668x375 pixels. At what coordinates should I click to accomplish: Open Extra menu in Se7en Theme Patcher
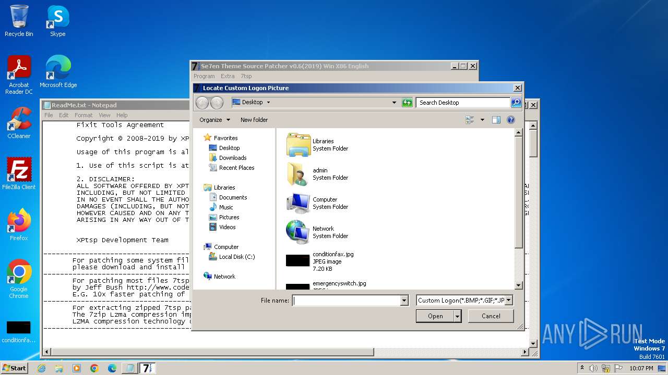click(x=228, y=76)
